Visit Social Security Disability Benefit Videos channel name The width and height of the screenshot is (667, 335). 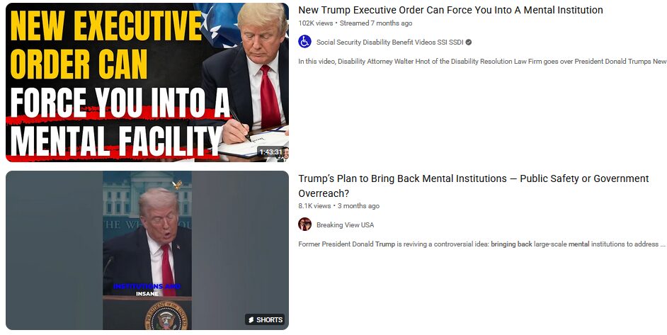[389, 42]
